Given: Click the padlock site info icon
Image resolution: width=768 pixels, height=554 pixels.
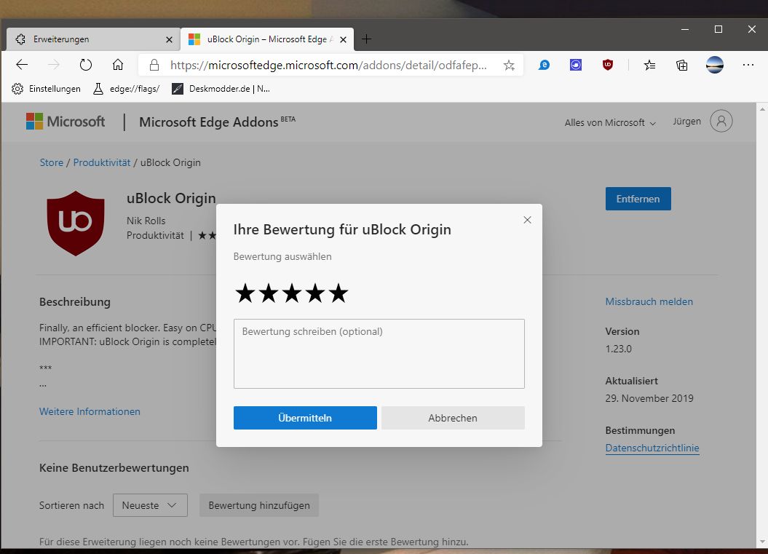Looking at the screenshot, I should pyautogui.click(x=154, y=65).
